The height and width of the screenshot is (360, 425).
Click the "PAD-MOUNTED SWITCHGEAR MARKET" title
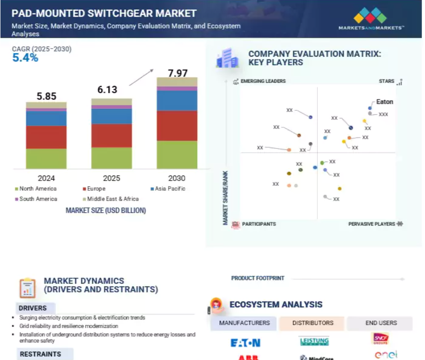(x=104, y=13)
